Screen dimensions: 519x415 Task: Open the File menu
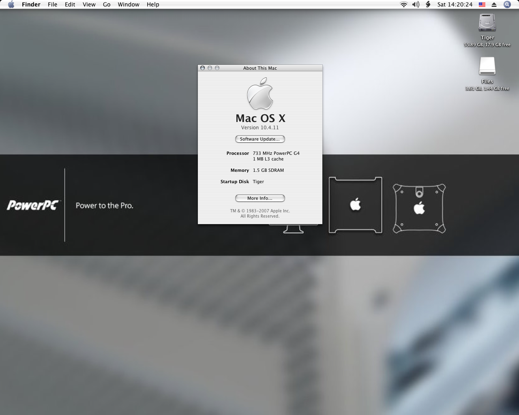[52, 4]
